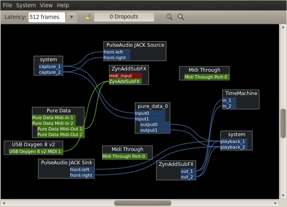Open the View menu
This screenshot has height=207, width=287.
tap(46, 5)
